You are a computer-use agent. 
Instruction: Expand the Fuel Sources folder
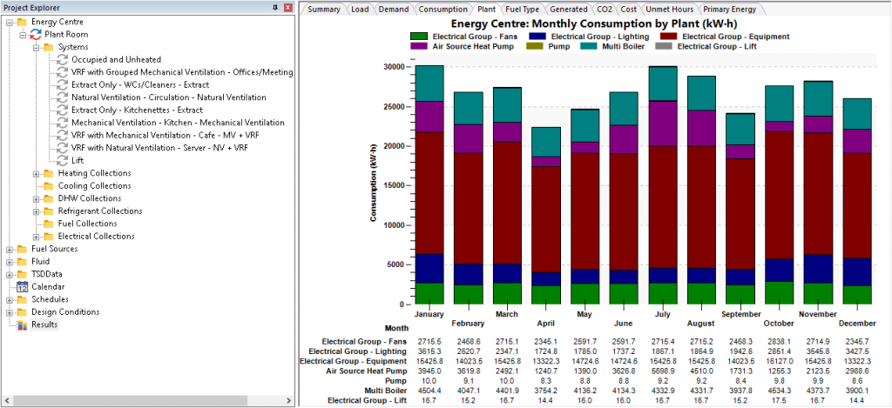pyautogui.click(x=10, y=249)
